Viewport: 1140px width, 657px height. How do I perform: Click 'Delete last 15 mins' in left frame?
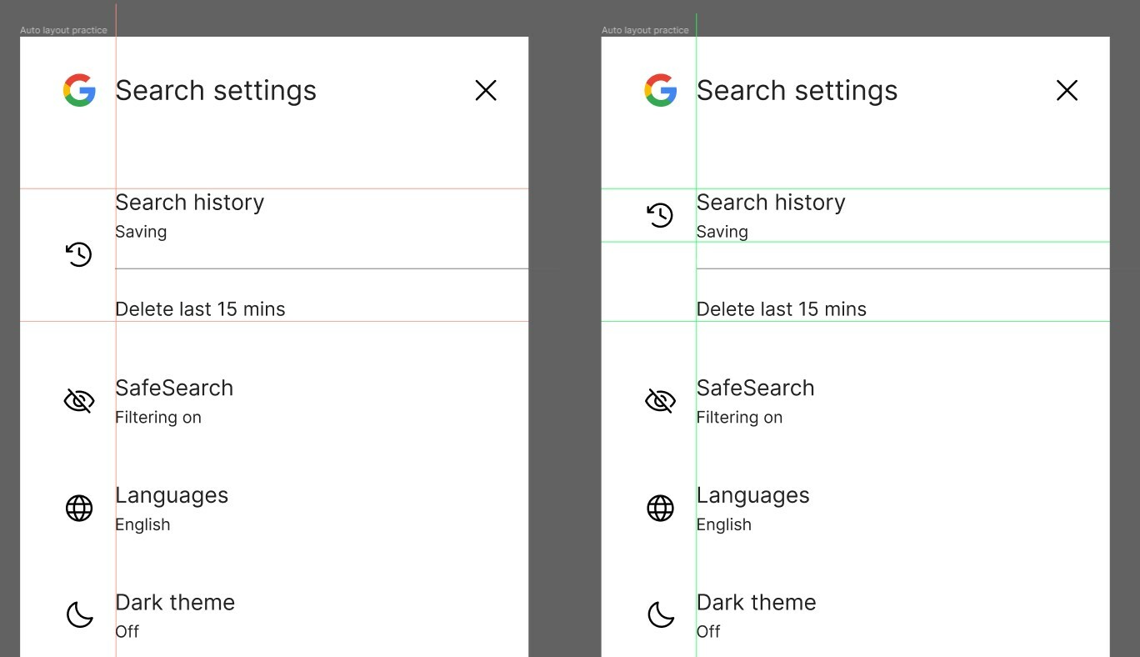pos(200,309)
